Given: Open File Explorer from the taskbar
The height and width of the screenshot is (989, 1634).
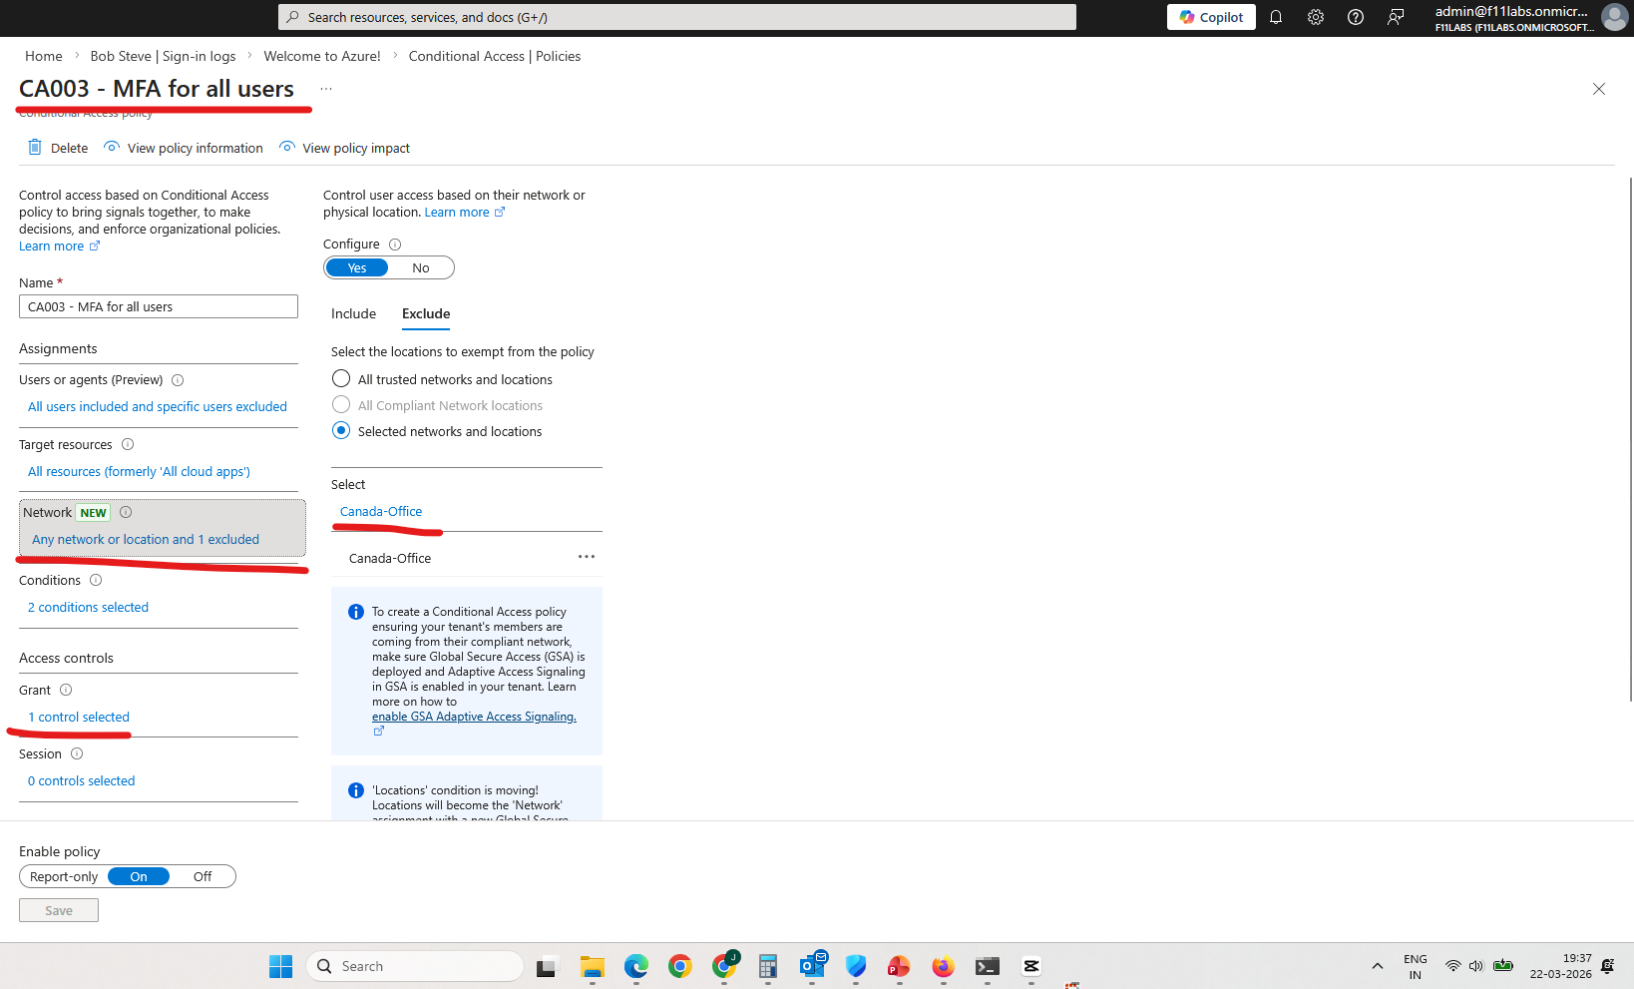Looking at the screenshot, I should click(x=593, y=966).
